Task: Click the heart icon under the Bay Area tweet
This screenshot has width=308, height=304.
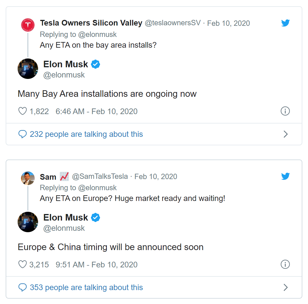Action: tap(22, 111)
